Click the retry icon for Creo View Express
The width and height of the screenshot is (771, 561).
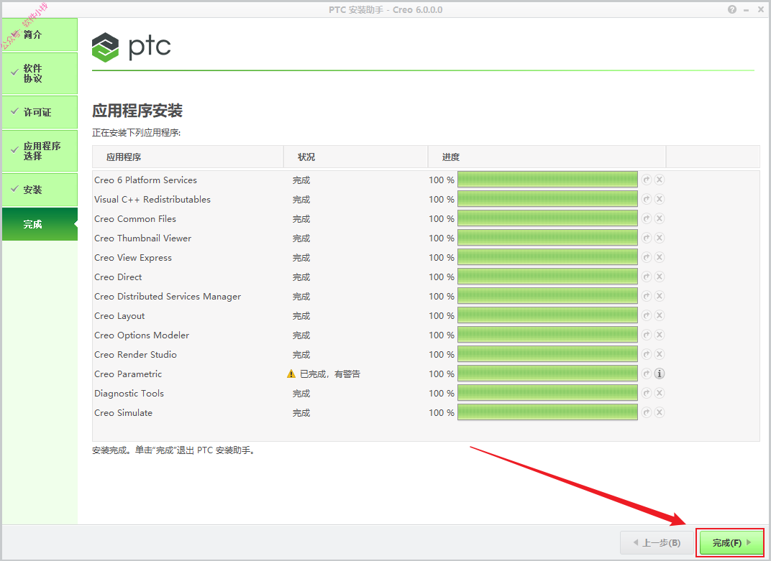tap(647, 257)
